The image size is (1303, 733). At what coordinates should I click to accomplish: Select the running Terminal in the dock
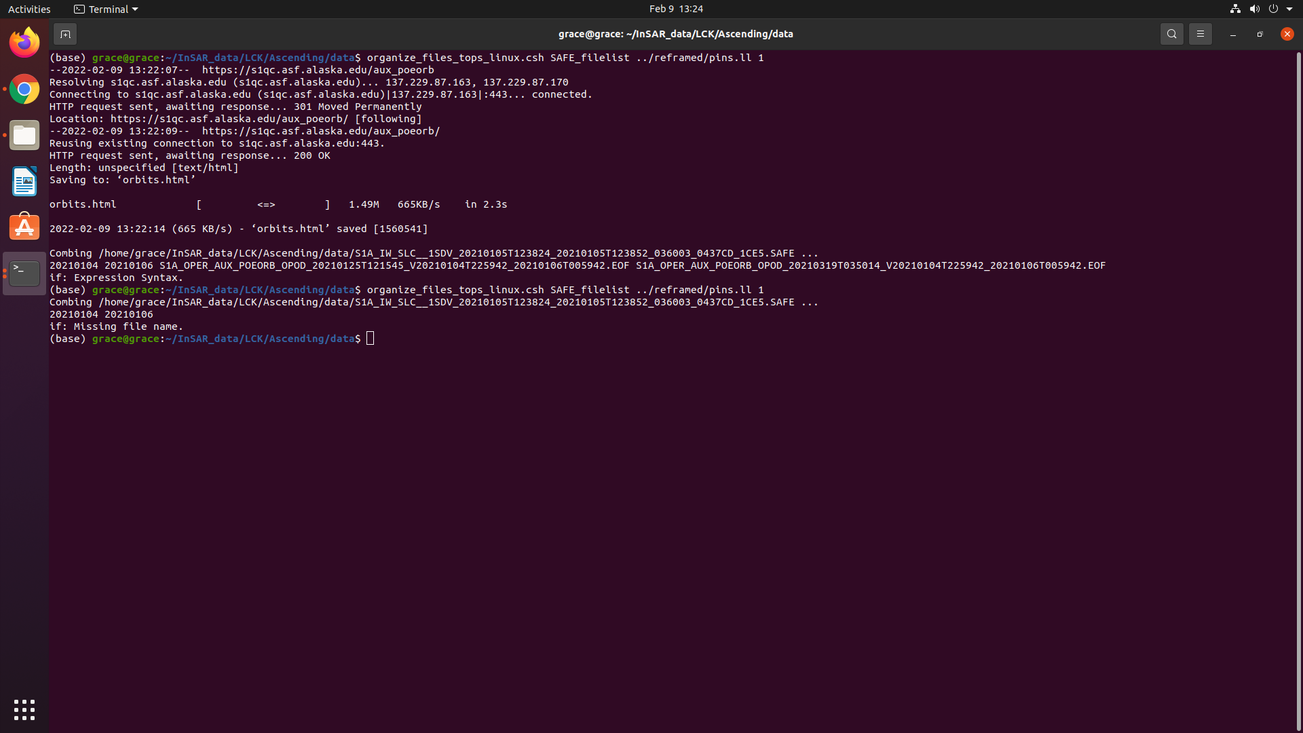(24, 273)
